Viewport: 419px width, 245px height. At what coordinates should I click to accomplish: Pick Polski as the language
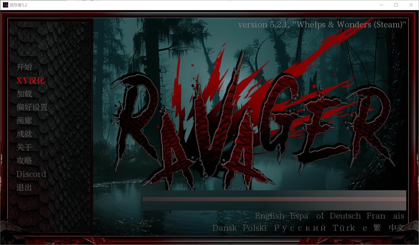tap(255, 228)
